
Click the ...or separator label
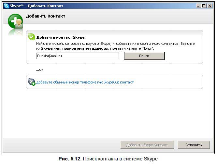pyautogui.click(x=40, y=69)
